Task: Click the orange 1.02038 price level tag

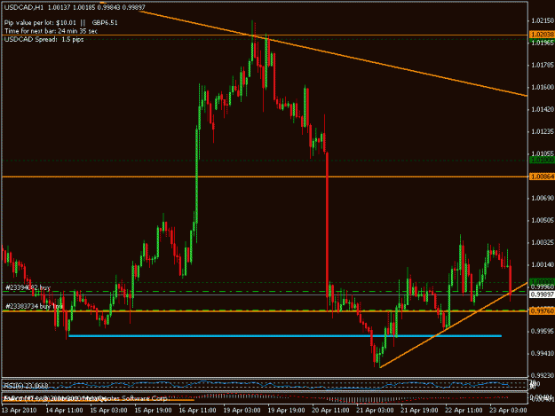Action: coord(542,35)
